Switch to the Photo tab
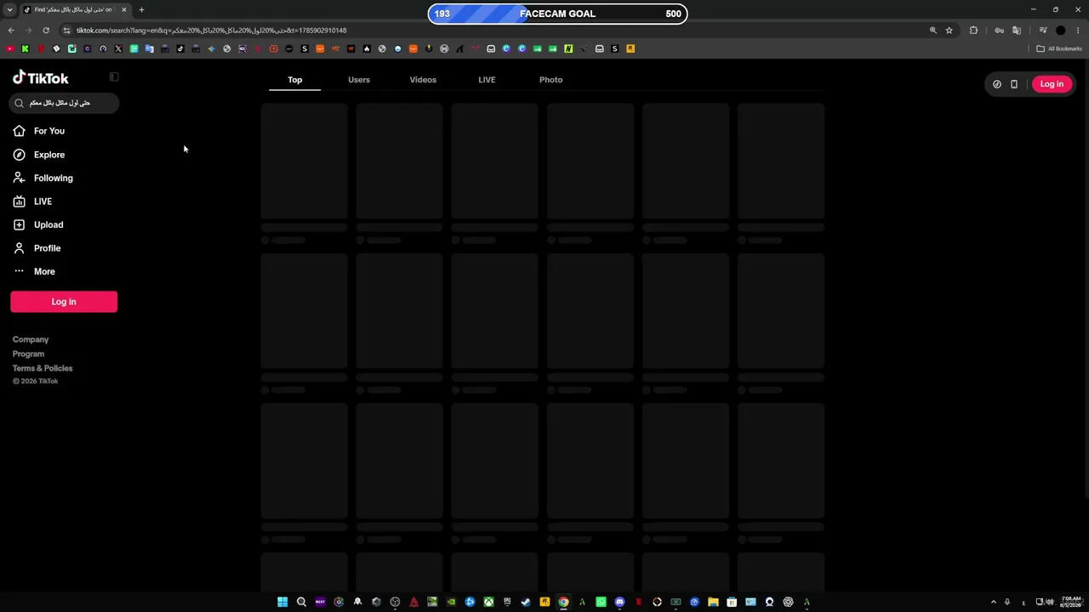 (x=550, y=80)
